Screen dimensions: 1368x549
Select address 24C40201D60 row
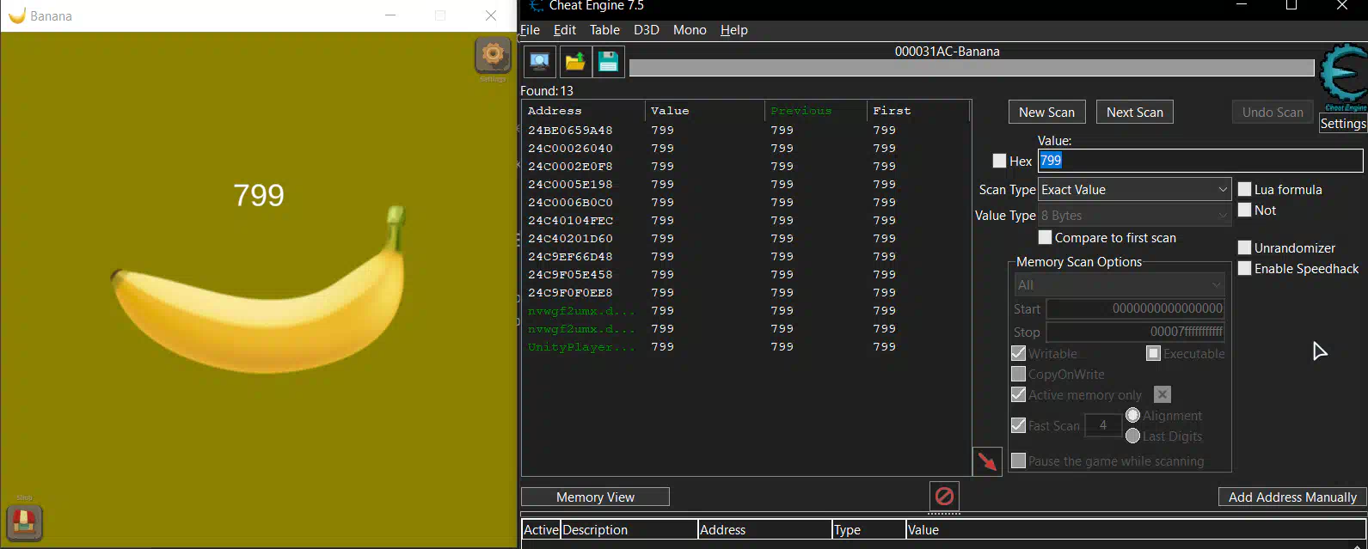point(746,239)
